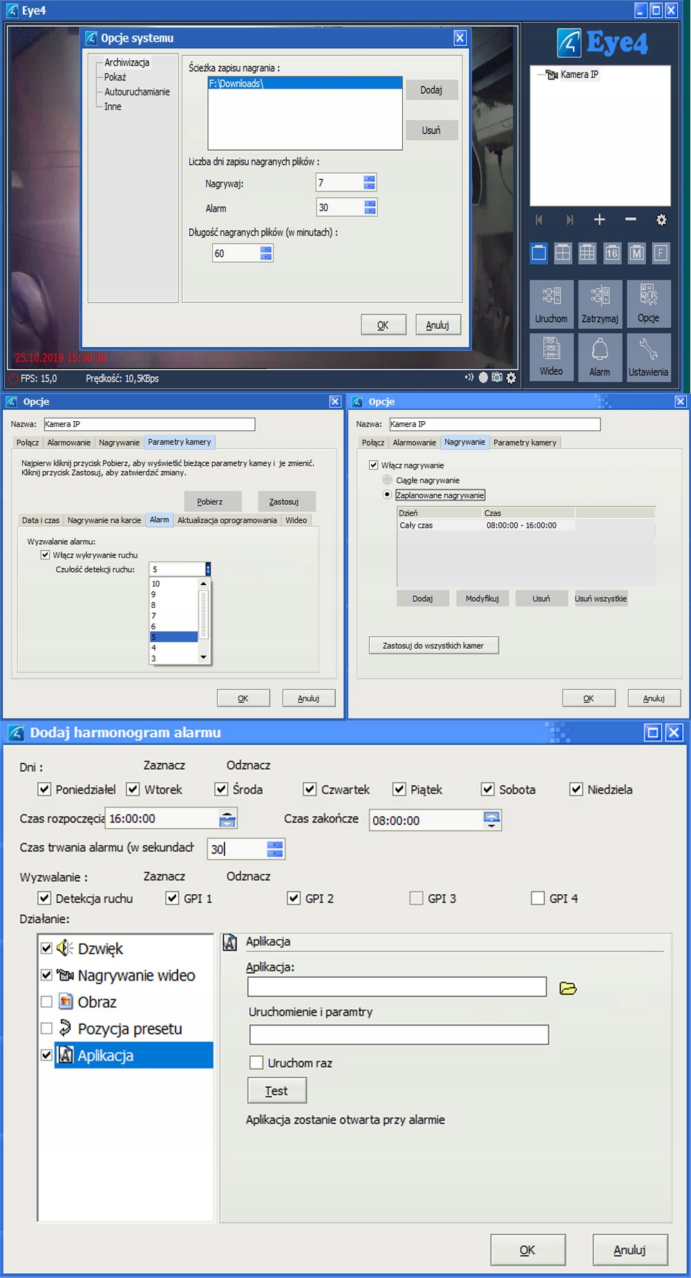Open the Opcje panel icon

coord(648,303)
